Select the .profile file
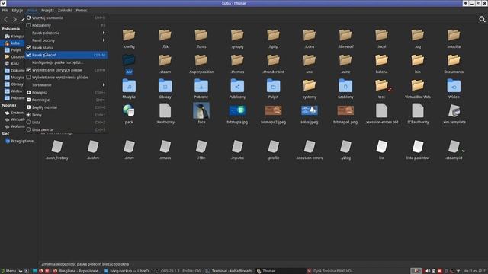This screenshot has width=488, height=274. point(273,150)
